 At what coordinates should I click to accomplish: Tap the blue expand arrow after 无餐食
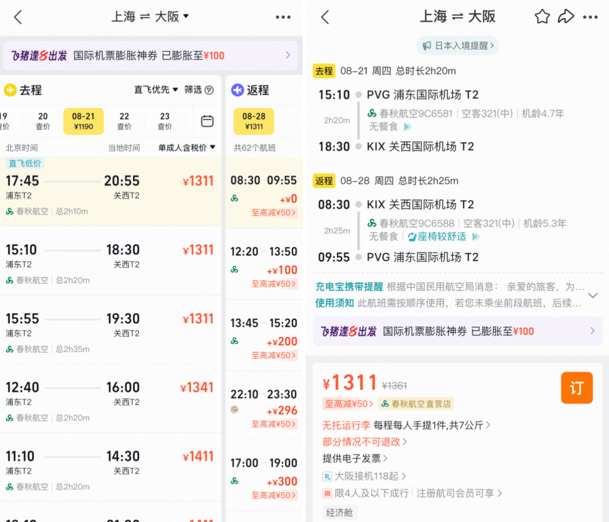click(407, 126)
